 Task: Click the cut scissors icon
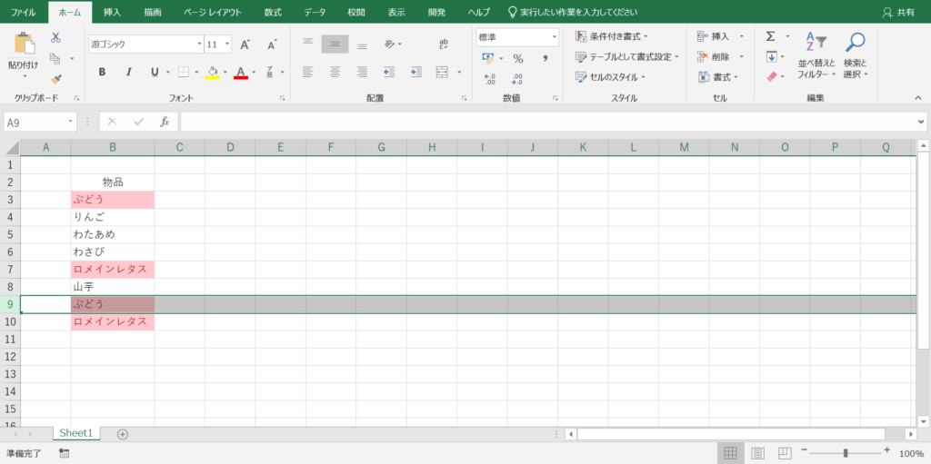55,37
